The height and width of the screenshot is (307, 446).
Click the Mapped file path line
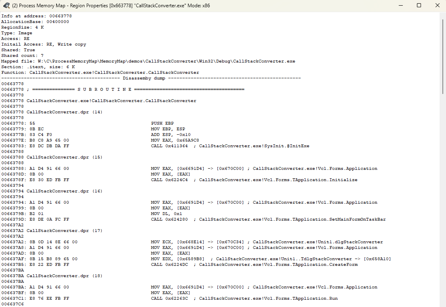pyautogui.click(x=148, y=61)
